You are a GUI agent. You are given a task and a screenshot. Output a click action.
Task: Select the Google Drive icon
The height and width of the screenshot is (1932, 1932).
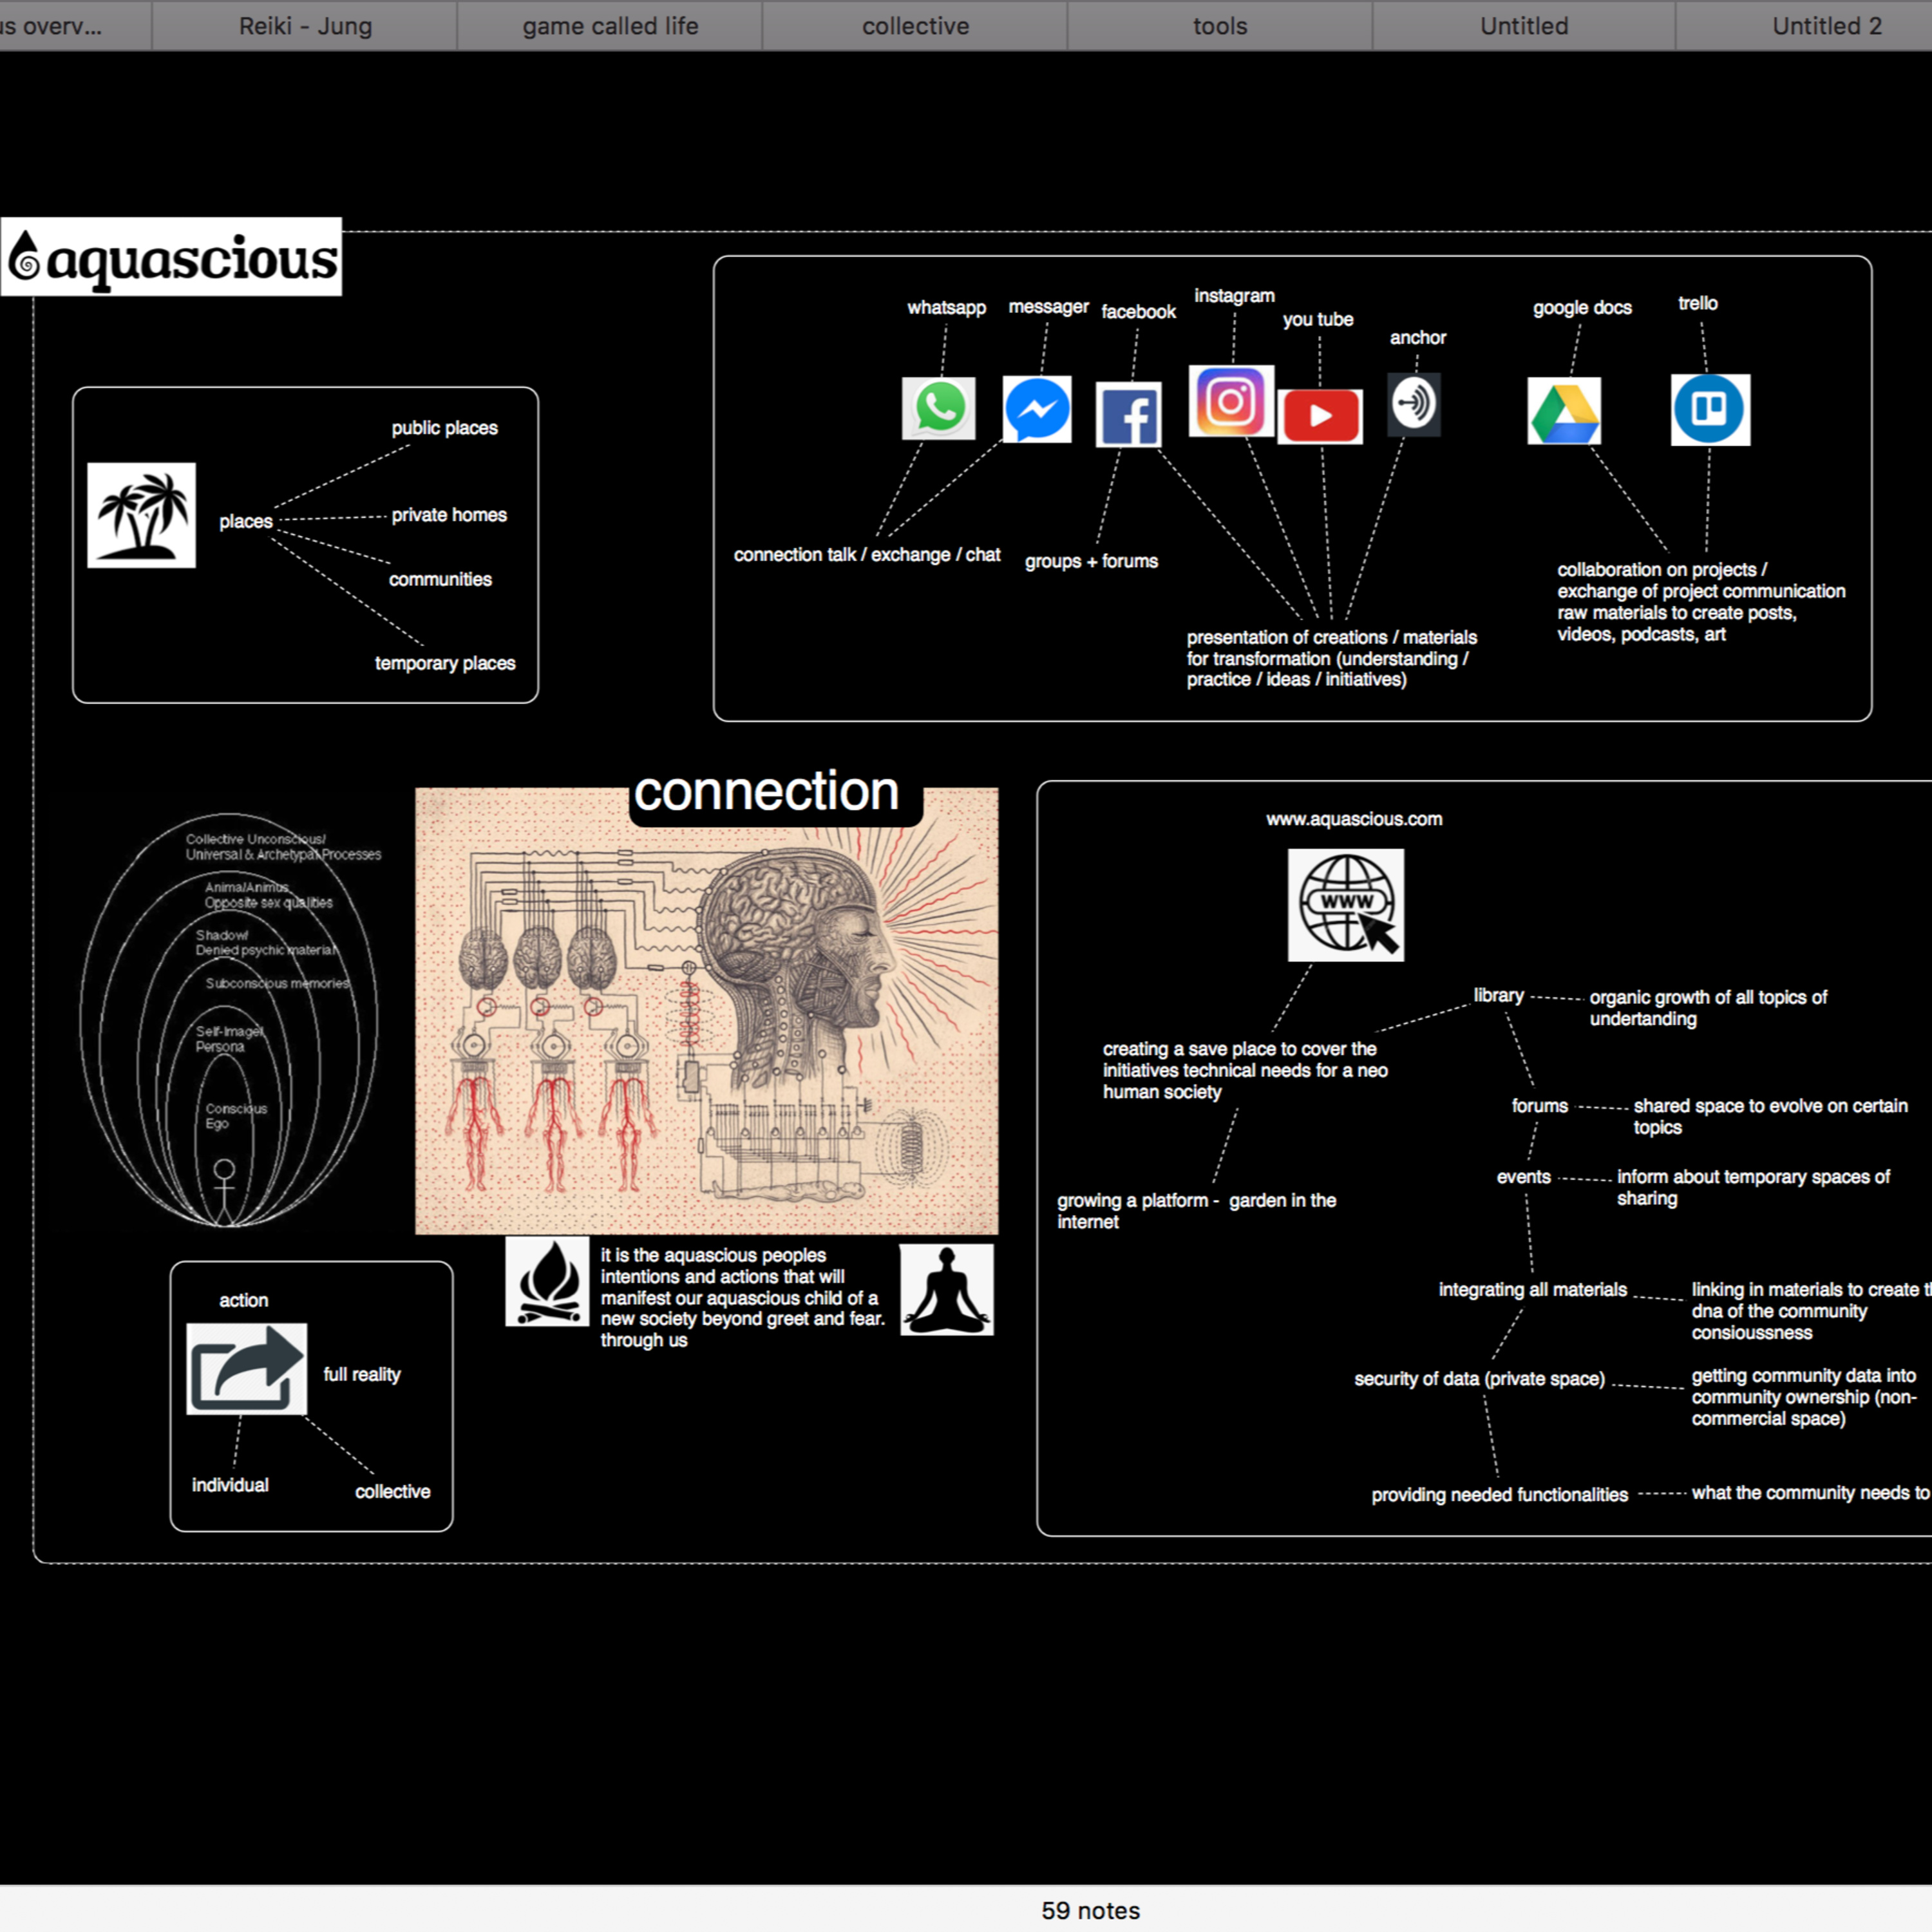(x=1564, y=411)
